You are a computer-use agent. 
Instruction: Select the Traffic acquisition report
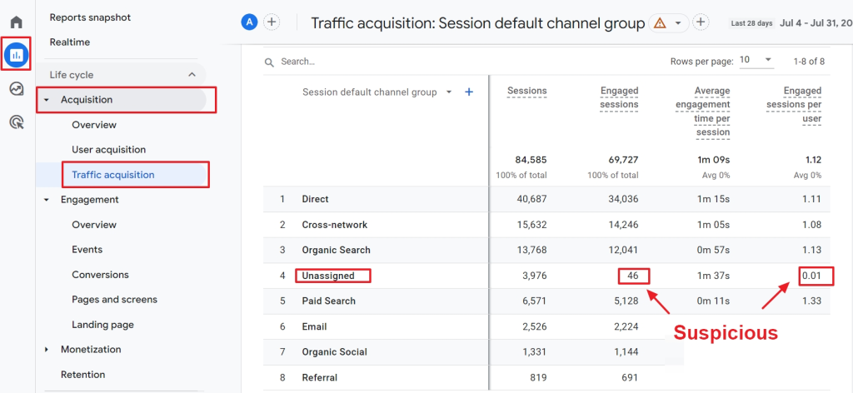point(113,175)
